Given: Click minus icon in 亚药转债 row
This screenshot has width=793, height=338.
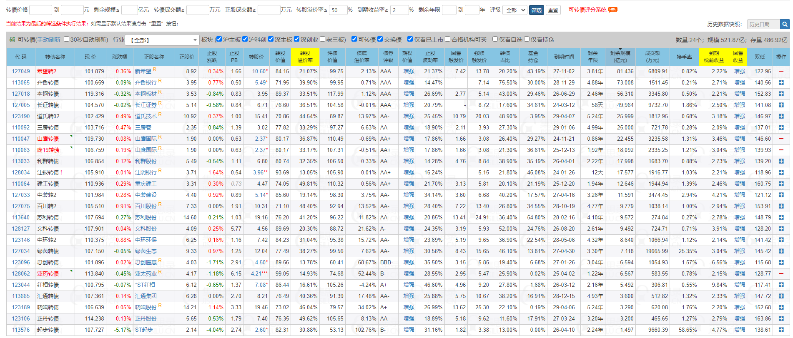Looking at the screenshot, I should [x=781, y=274].
